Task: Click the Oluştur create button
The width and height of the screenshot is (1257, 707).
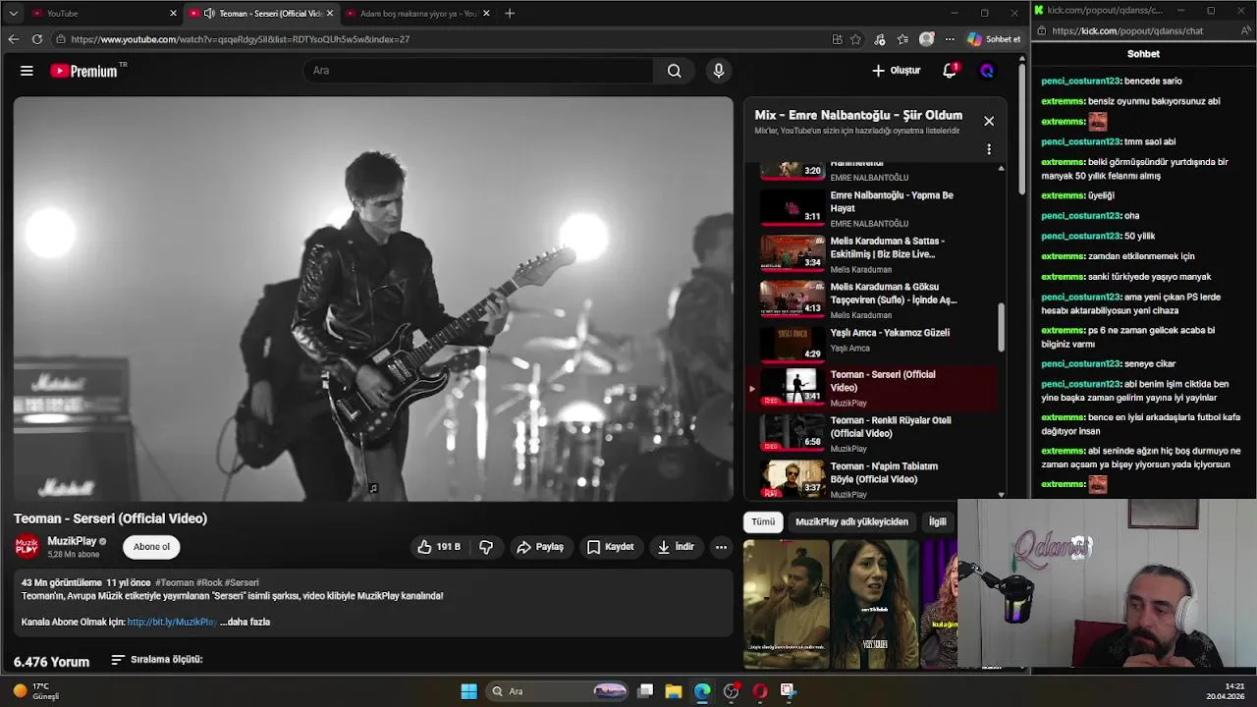Action: (896, 71)
